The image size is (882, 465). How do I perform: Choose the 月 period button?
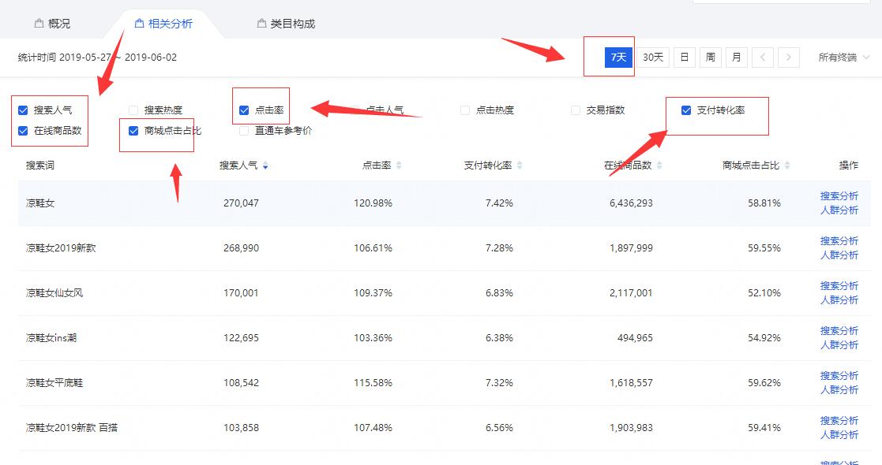tap(736, 58)
